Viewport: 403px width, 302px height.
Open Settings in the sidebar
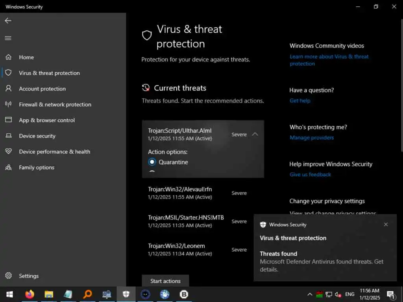pyautogui.click(x=29, y=276)
